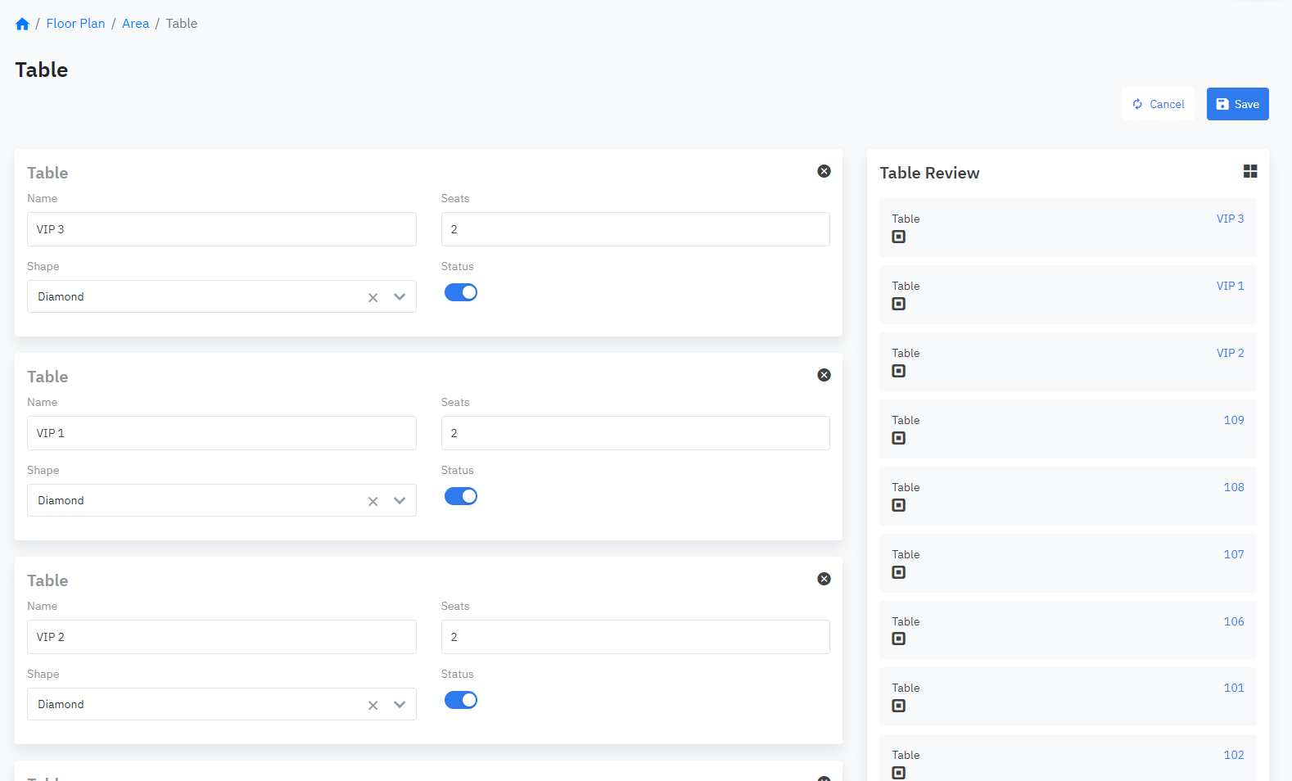
Task: Remove the VIP 1 table card
Action: [x=824, y=375]
